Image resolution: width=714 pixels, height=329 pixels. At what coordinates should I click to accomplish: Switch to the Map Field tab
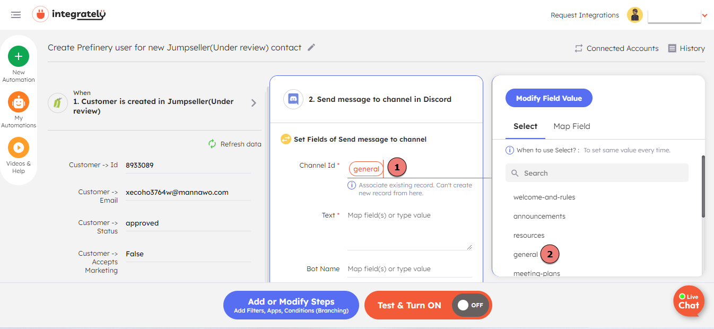point(571,126)
